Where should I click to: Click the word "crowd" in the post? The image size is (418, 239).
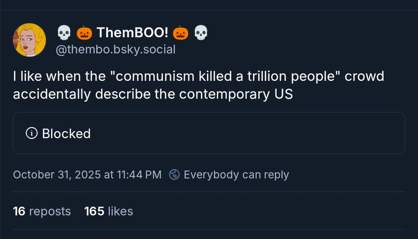pos(364,77)
